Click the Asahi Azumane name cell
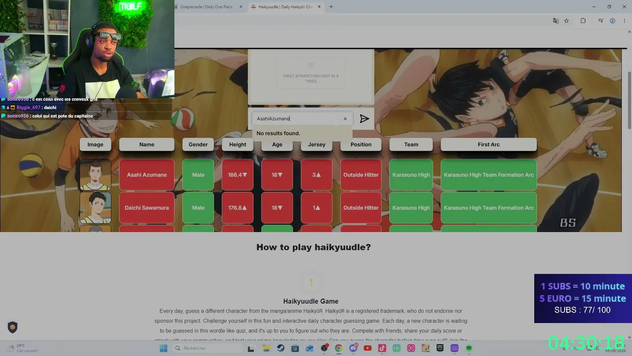 click(147, 175)
